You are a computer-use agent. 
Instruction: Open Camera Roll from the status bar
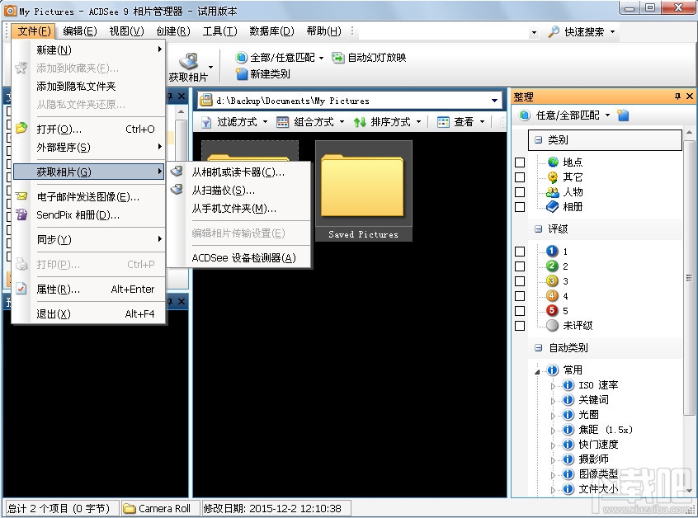159,509
